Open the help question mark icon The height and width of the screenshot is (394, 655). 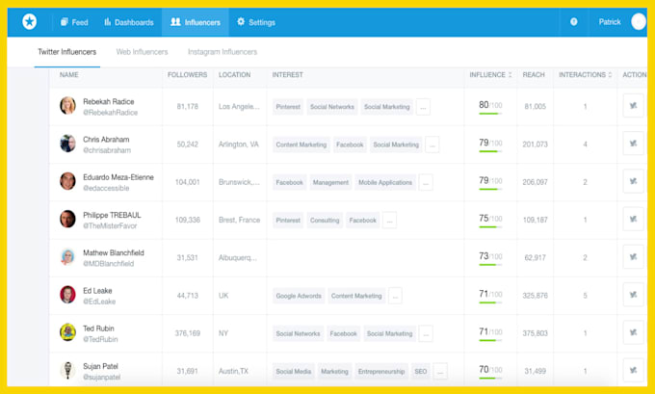click(x=573, y=22)
